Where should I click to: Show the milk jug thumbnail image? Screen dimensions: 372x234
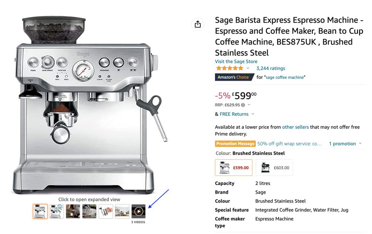click(x=106, y=211)
